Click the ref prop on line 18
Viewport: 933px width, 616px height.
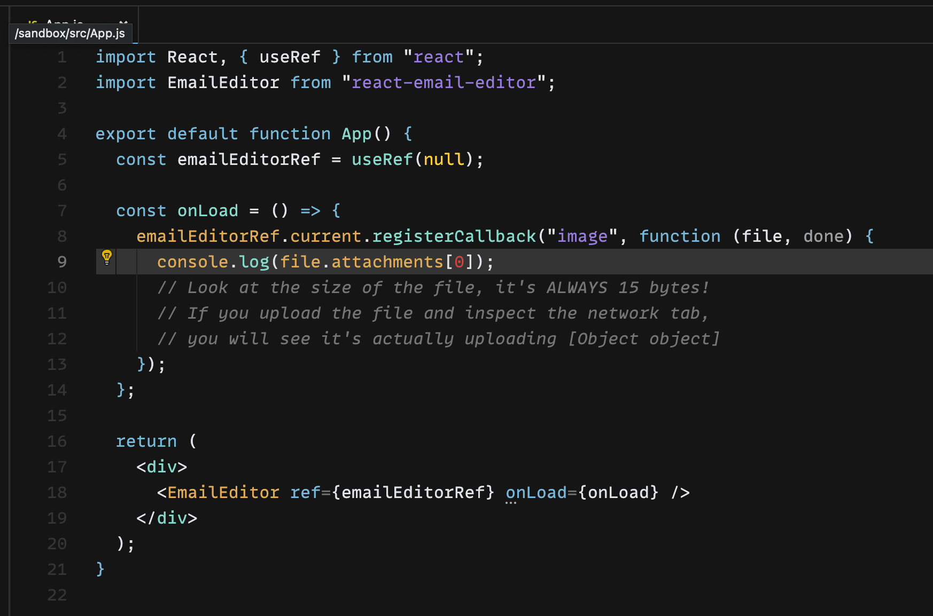pyautogui.click(x=305, y=493)
